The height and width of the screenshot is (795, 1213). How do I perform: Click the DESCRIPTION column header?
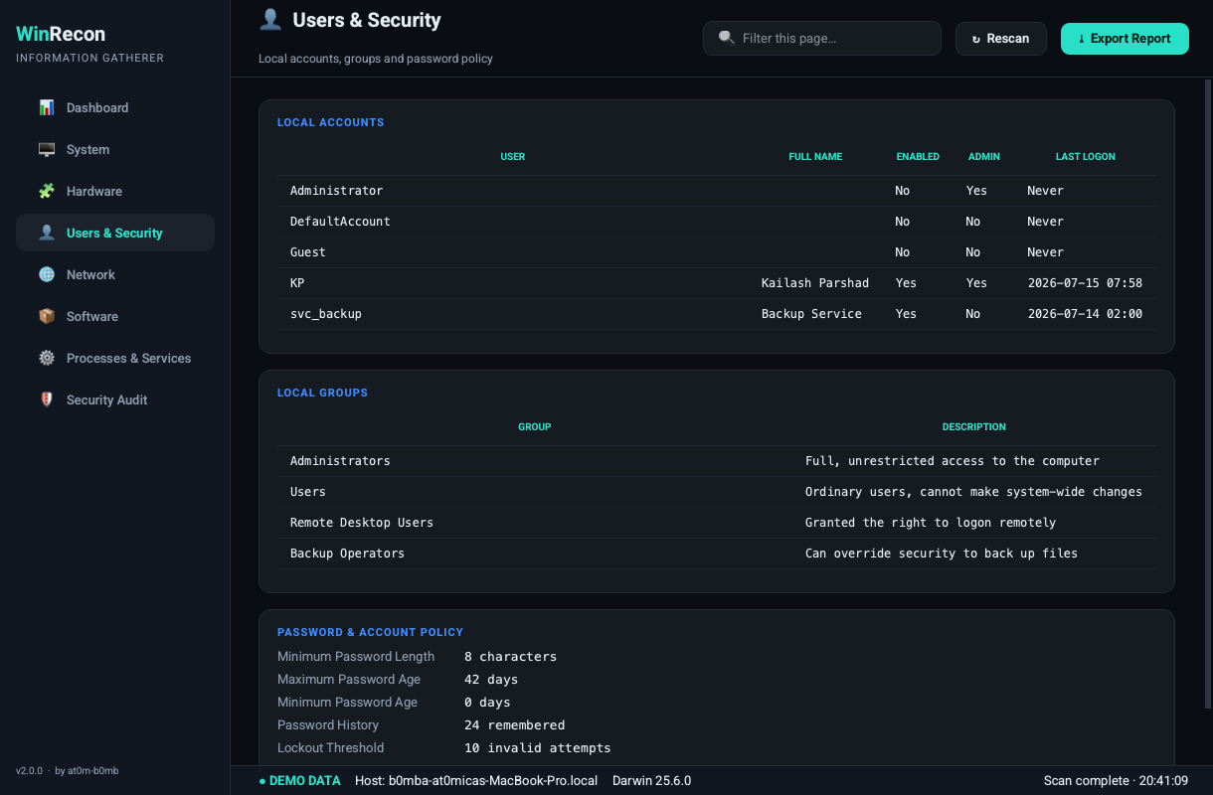pyautogui.click(x=974, y=427)
